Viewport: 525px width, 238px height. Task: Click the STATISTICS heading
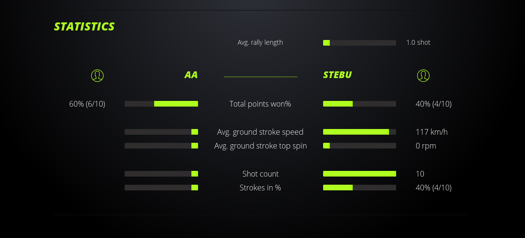84,27
